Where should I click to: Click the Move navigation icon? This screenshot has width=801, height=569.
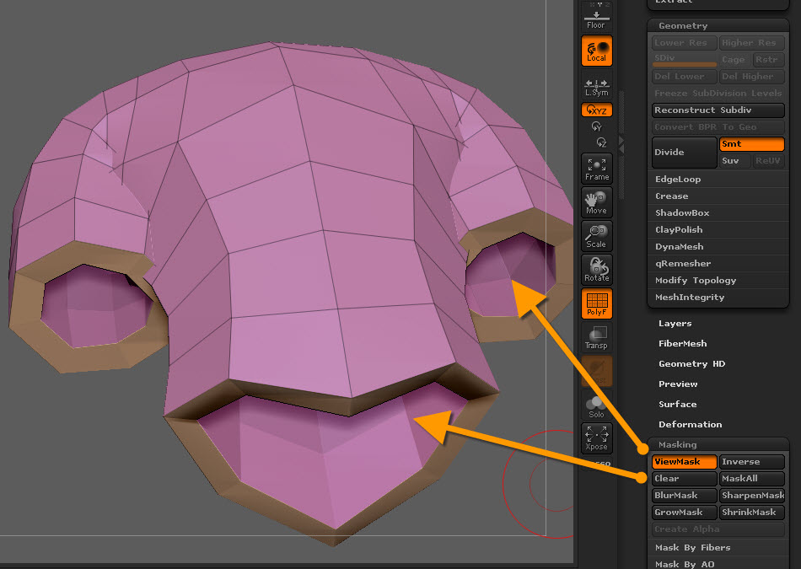[596, 202]
